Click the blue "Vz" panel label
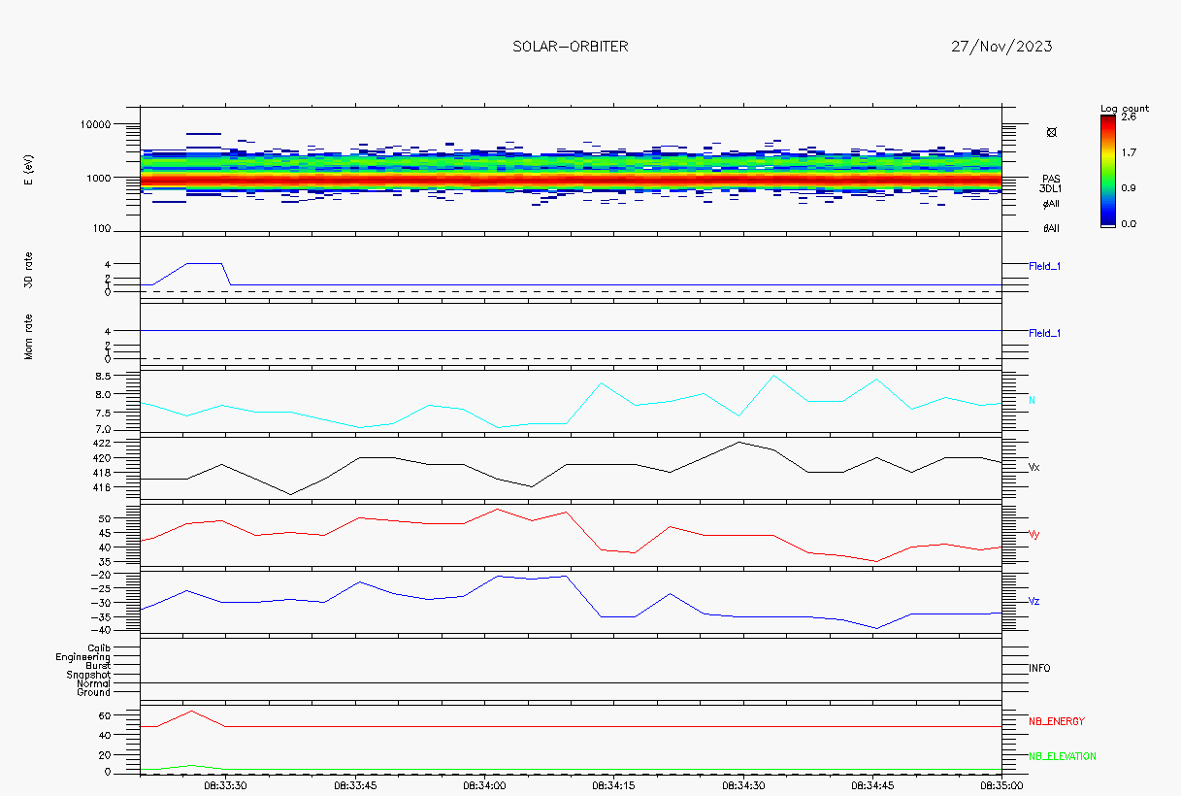The width and height of the screenshot is (1181, 796). [1034, 602]
